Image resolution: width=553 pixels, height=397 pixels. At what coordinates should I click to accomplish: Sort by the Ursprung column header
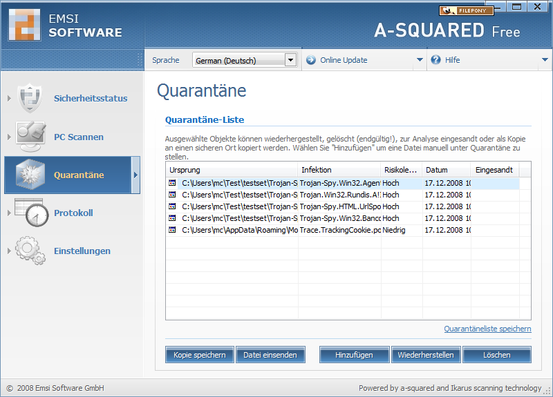click(x=232, y=170)
